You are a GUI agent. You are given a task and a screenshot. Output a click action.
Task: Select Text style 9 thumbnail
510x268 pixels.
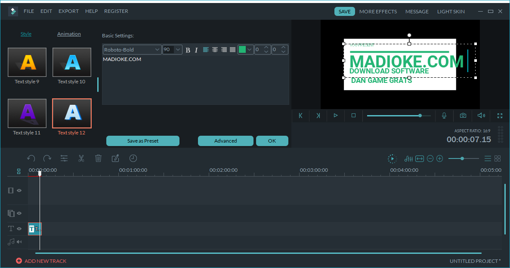[x=27, y=62]
